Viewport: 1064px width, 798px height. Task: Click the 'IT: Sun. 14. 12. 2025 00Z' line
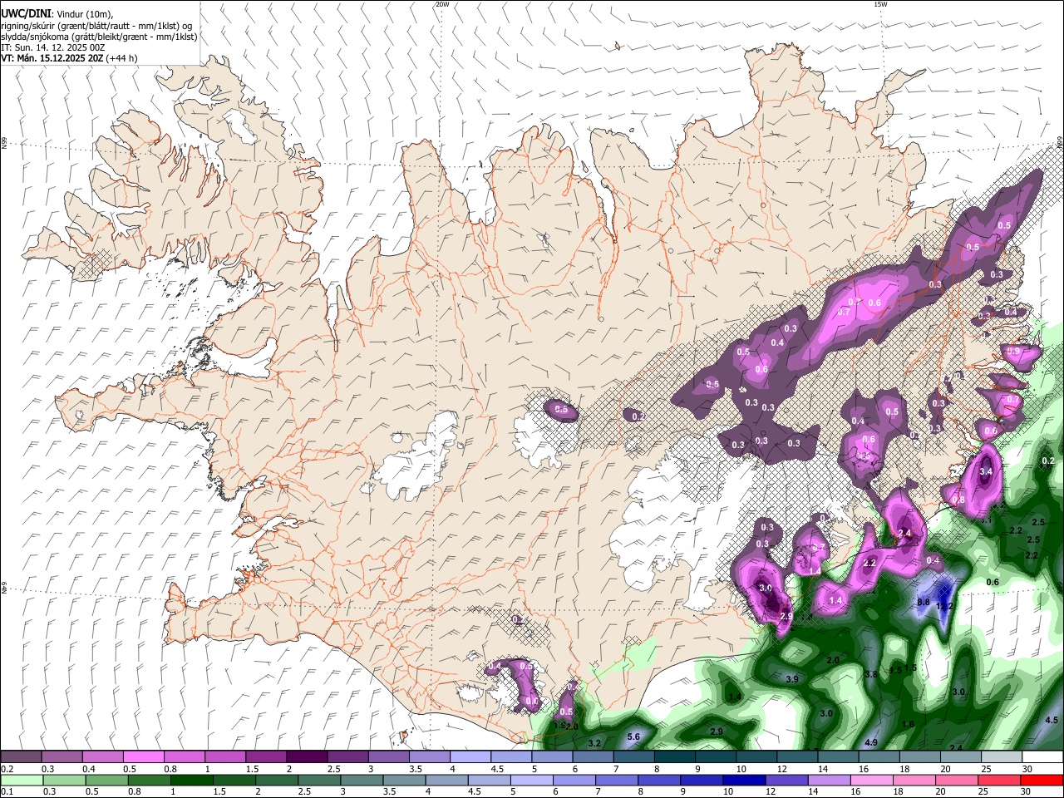(x=53, y=47)
